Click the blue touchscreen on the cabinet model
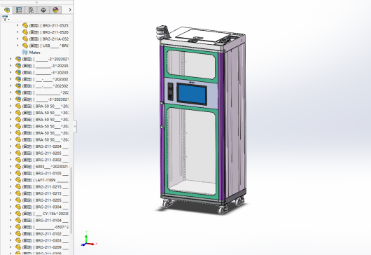 click(192, 94)
